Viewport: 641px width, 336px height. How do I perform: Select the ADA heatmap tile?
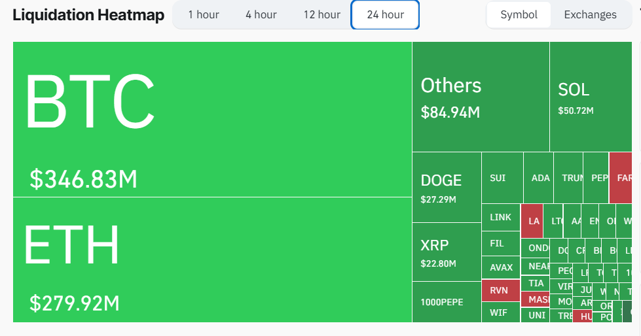click(x=539, y=178)
